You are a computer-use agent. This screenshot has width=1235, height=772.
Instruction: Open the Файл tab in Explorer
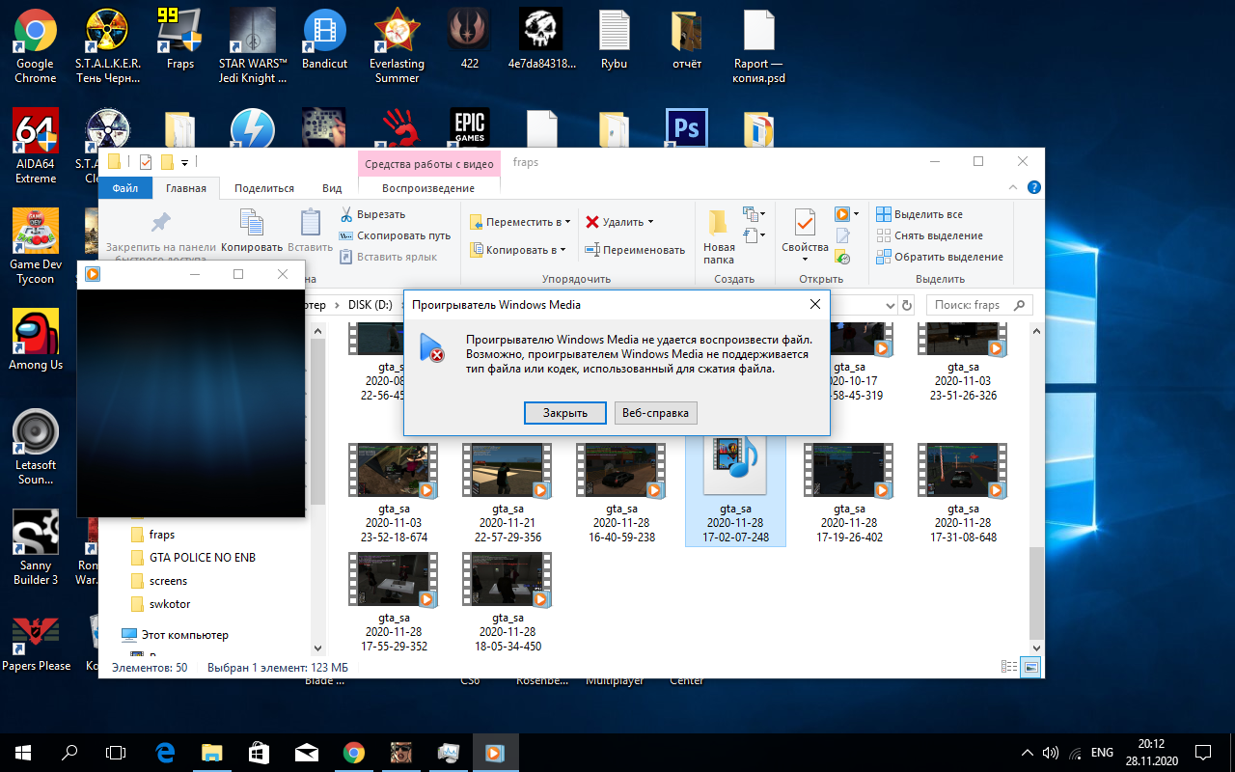point(125,188)
